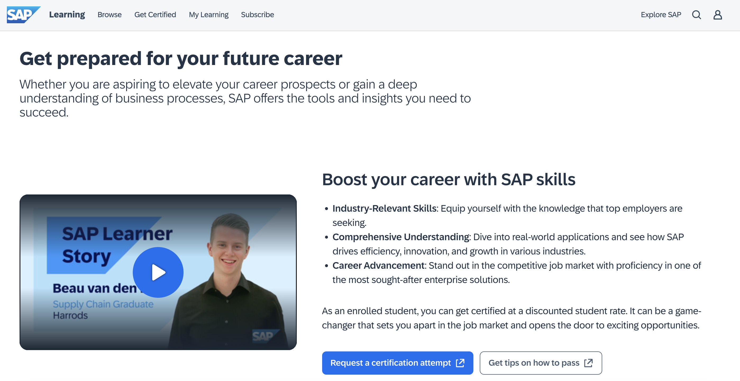Click the SAP logo in header
The width and height of the screenshot is (740, 381).
click(x=24, y=15)
